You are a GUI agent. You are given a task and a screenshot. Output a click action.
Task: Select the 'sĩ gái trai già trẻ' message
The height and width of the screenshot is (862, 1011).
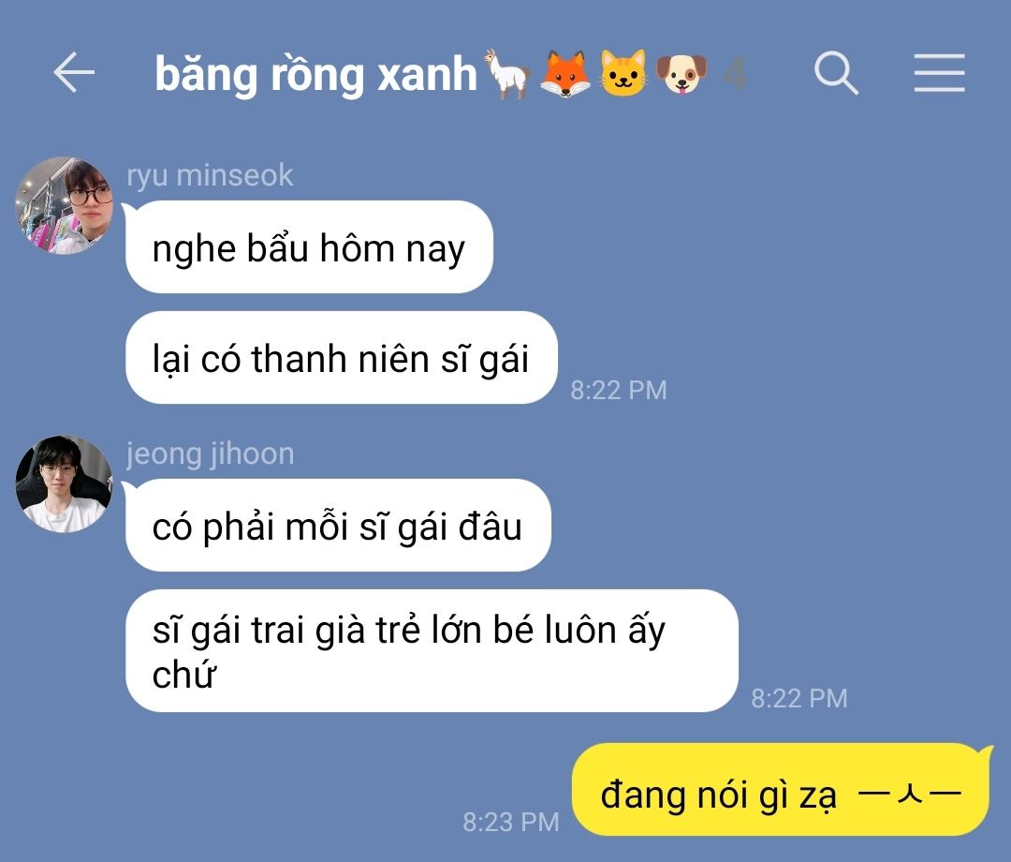432,650
